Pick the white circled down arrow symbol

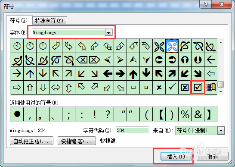pos(198,60)
